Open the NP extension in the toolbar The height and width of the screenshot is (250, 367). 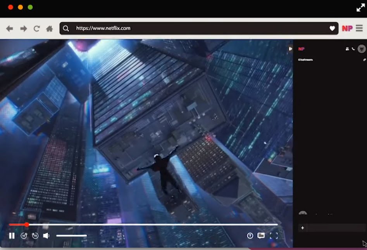pos(347,28)
